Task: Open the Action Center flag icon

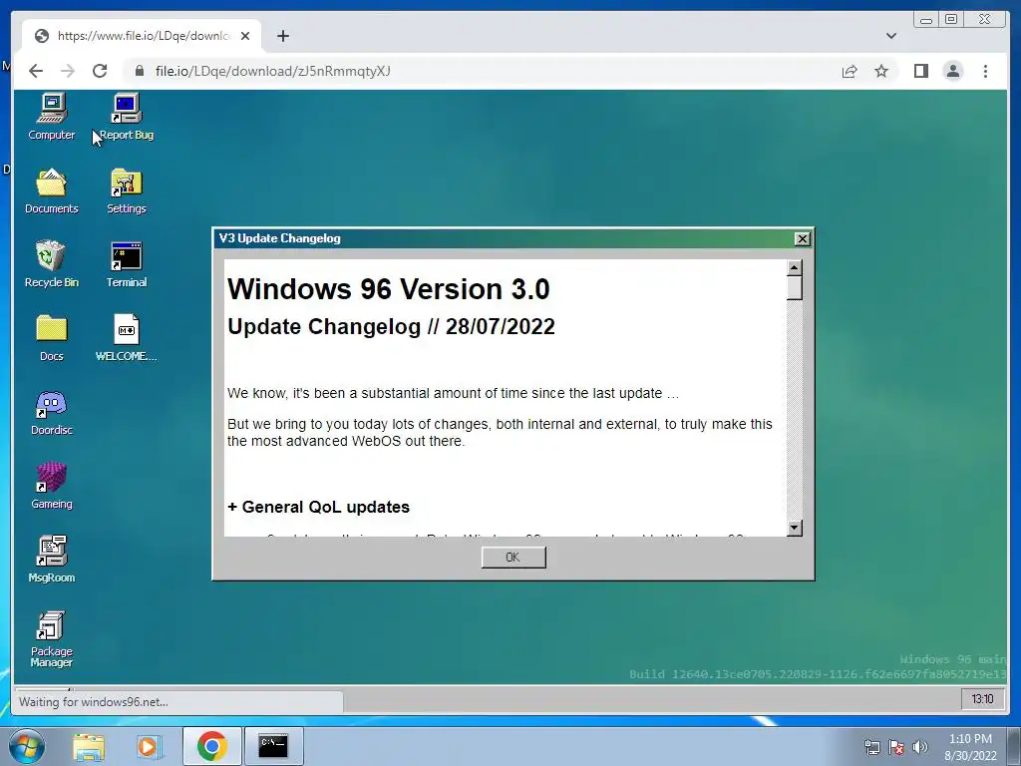Action: point(896,747)
